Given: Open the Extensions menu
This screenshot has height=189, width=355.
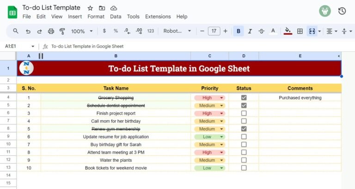Looking at the screenshot, I should [x=158, y=17].
